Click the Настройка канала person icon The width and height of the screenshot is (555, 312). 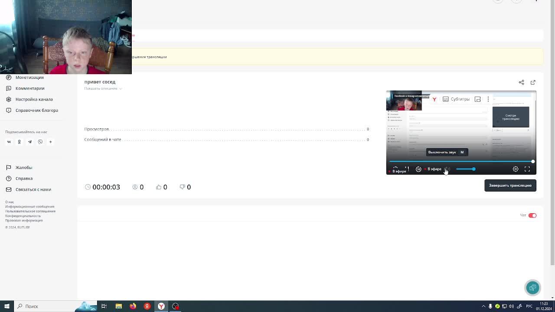9,99
